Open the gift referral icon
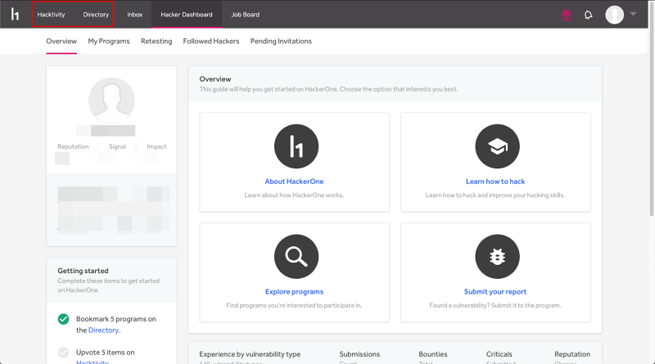The height and width of the screenshot is (364, 655). coord(567,15)
